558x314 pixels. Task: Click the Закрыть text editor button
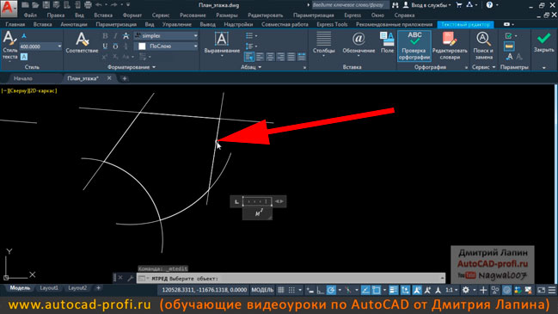point(543,43)
